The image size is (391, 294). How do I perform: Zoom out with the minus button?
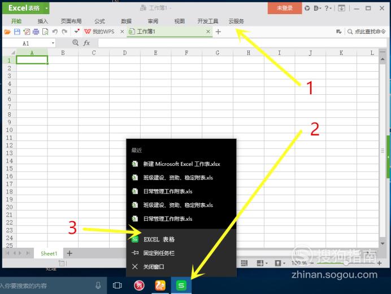[311, 263]
